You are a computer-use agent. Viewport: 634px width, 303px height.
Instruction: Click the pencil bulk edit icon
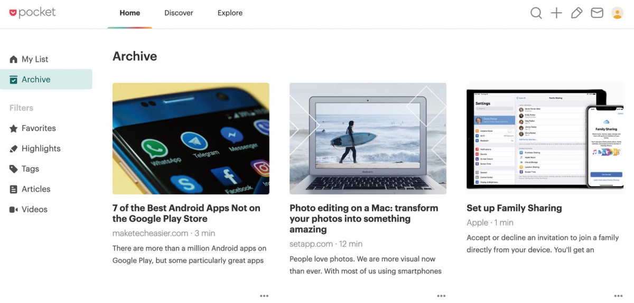tap(576, 13)
